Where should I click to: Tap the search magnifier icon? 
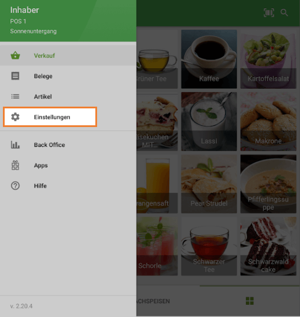284,13
